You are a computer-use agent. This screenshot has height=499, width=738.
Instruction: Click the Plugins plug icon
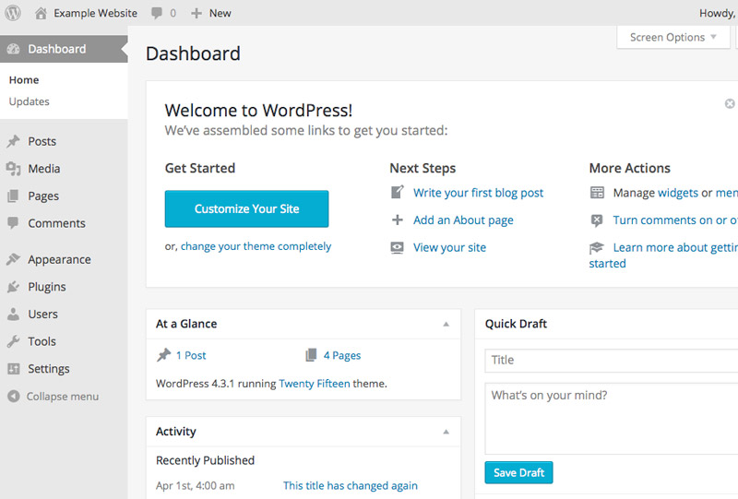[x=14, y=287]
